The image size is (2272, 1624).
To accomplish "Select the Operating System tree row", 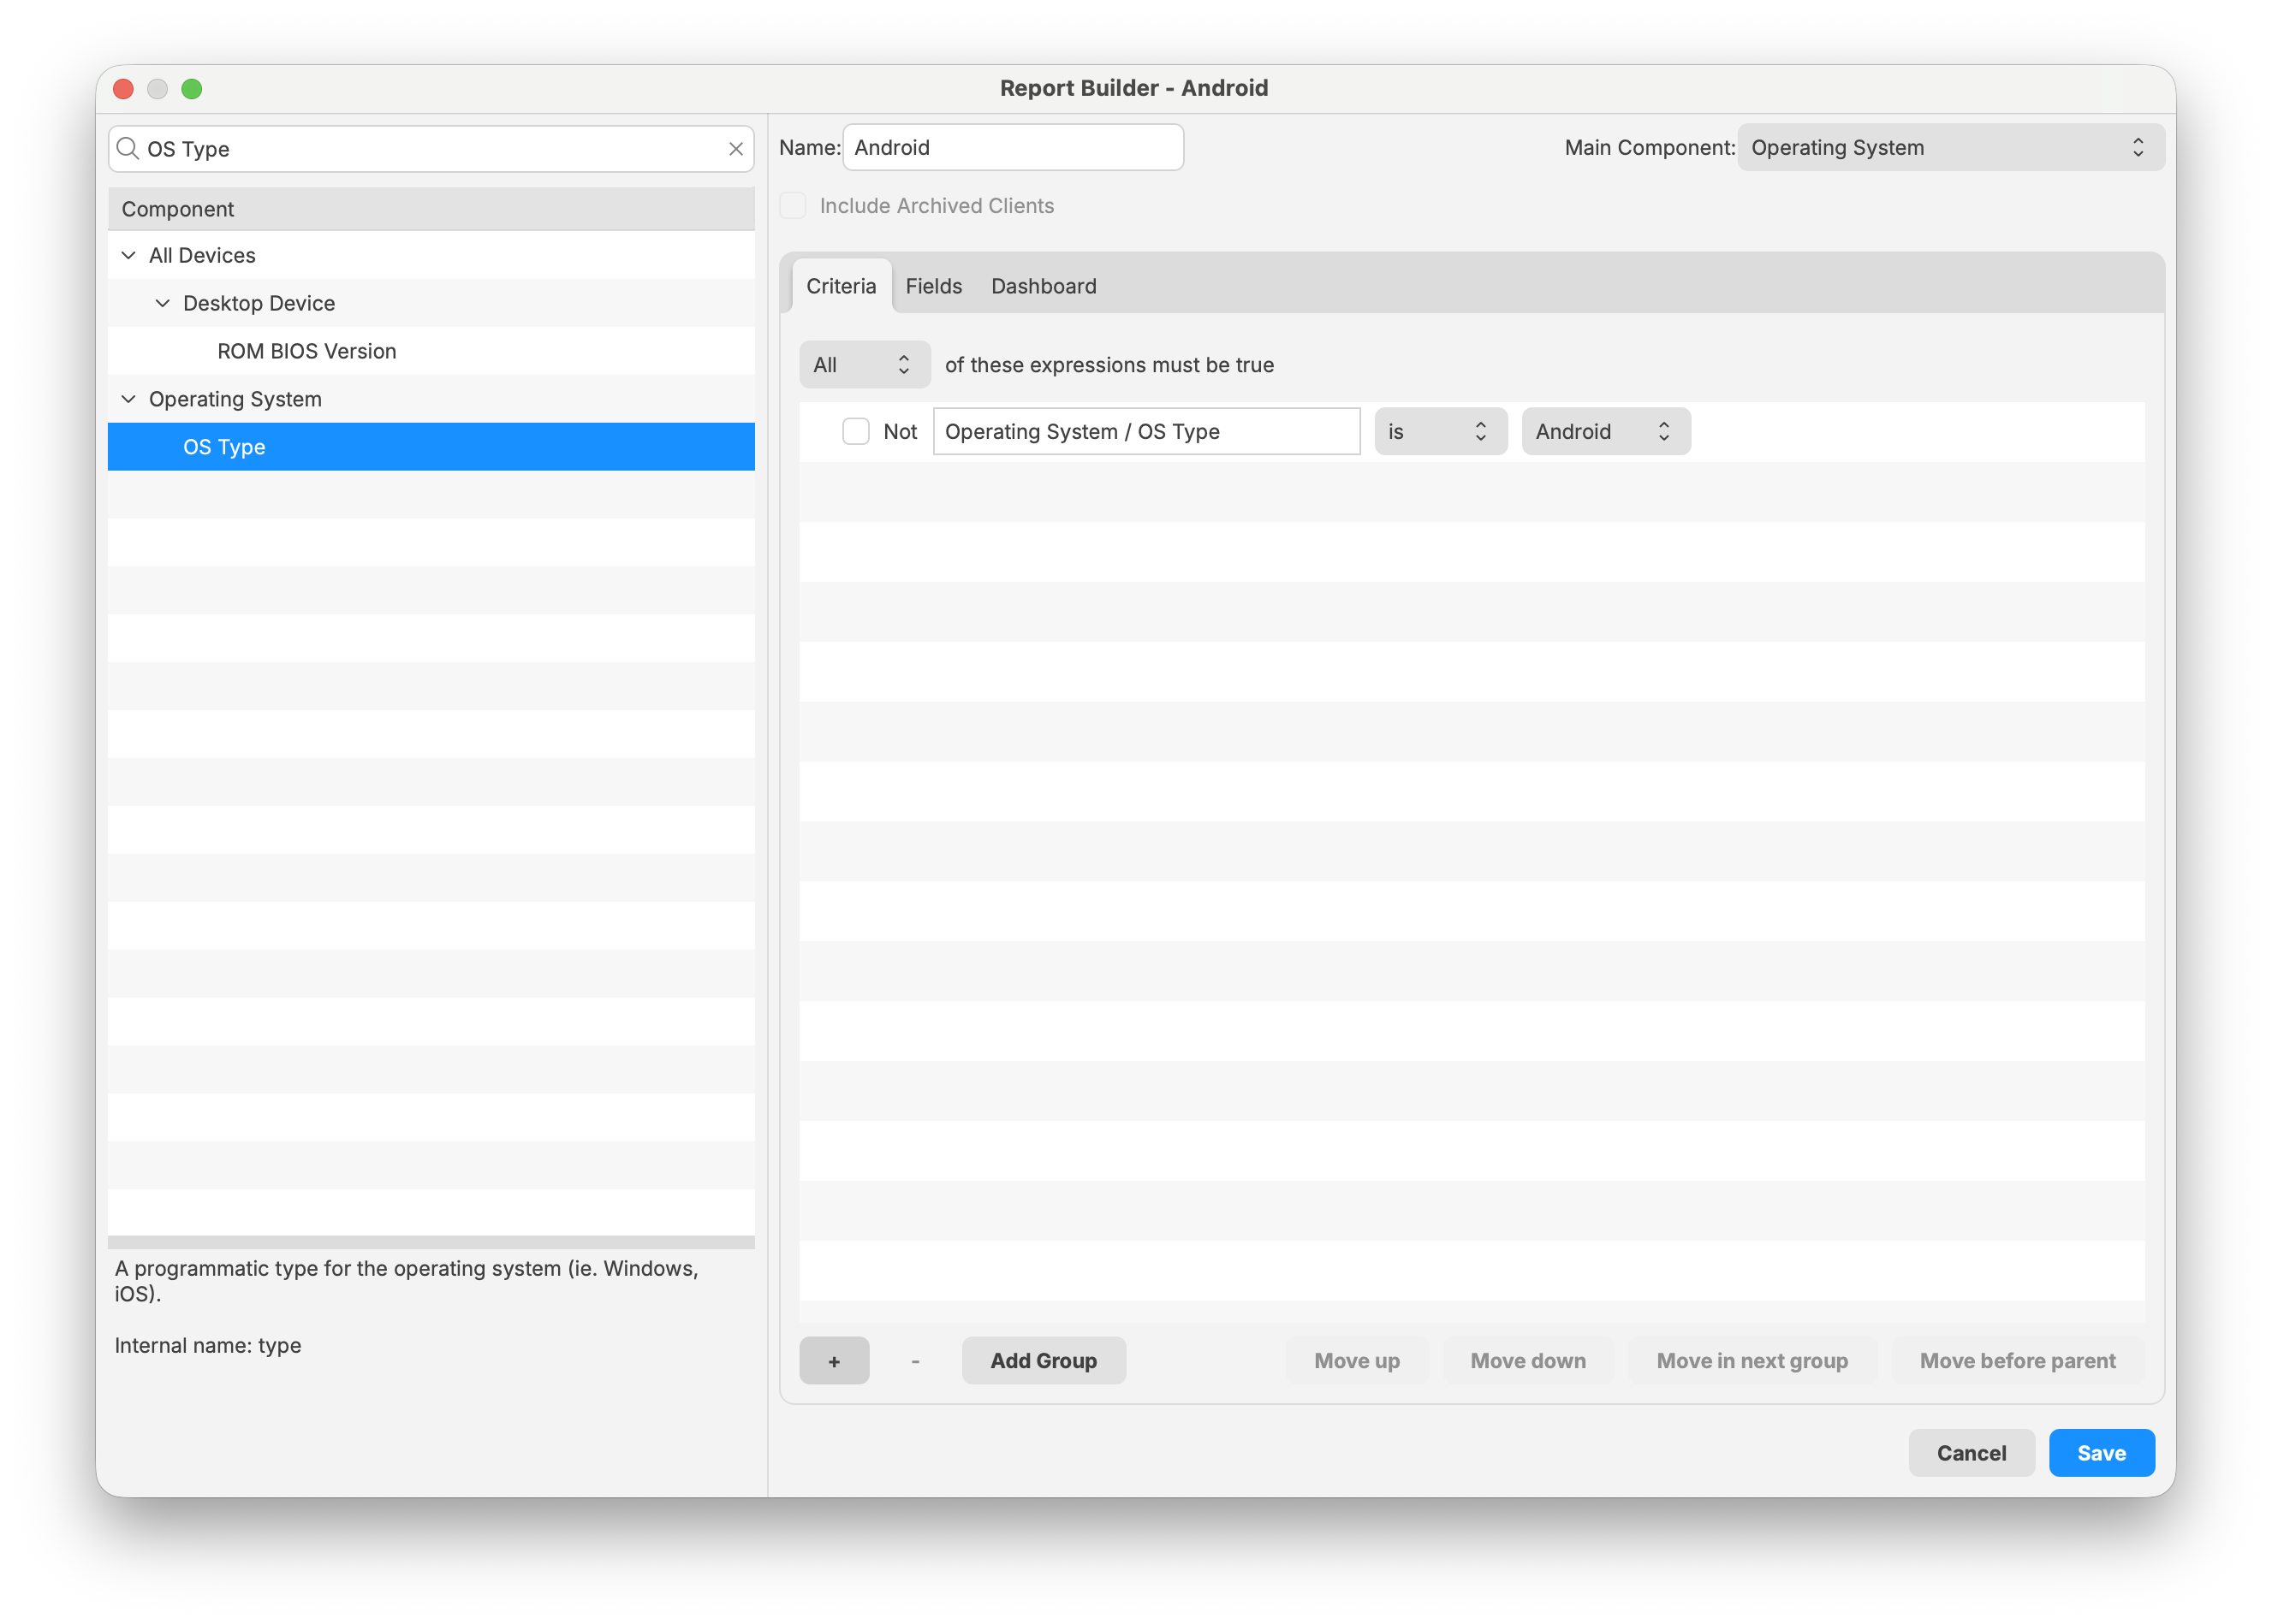I will 431,399.
